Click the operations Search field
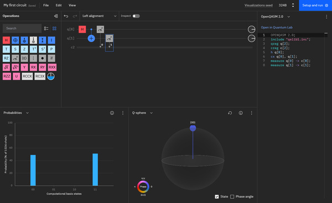The image size is (332, 203). click(22, 28)
